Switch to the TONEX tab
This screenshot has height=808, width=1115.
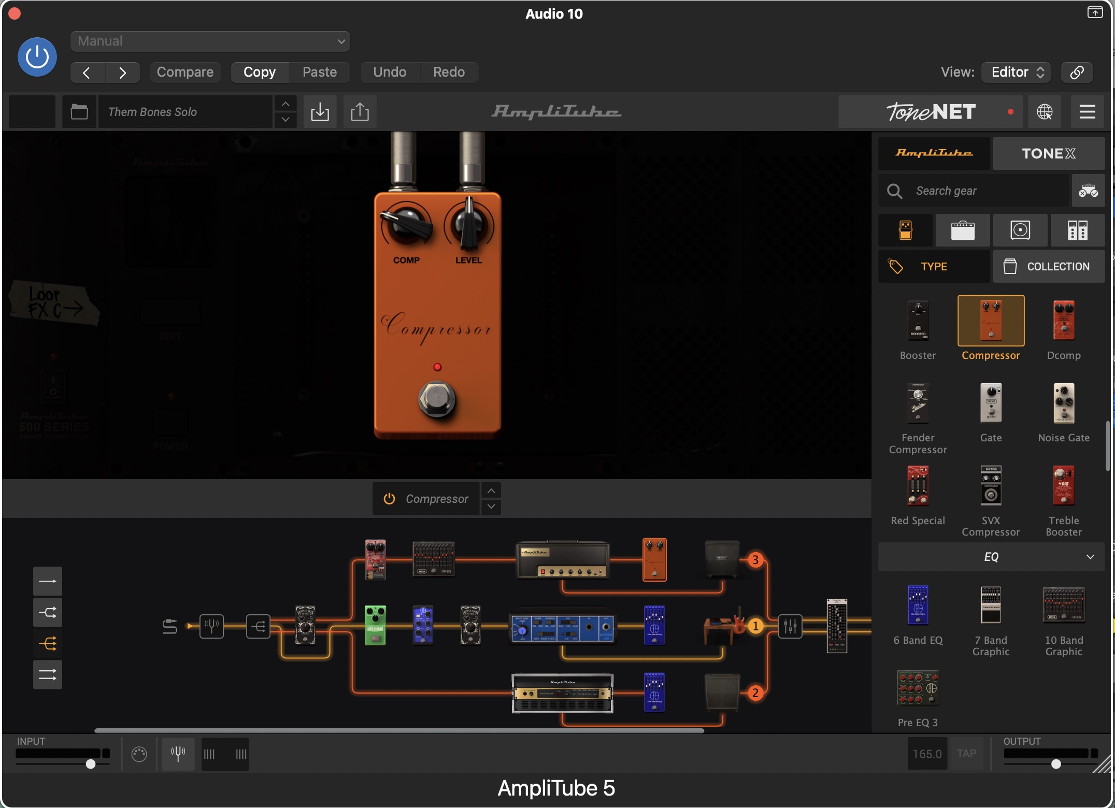coord(1048,153)
